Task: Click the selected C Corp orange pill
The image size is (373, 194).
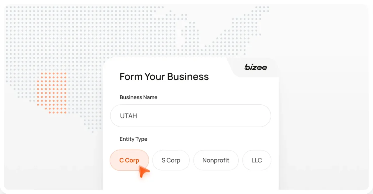Action: (129, 160)
